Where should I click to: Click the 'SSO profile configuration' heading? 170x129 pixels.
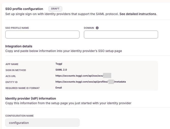click(x=24, y=9)
